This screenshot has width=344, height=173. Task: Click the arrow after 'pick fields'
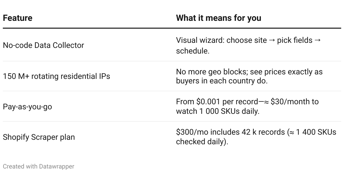tap(317, 40)
